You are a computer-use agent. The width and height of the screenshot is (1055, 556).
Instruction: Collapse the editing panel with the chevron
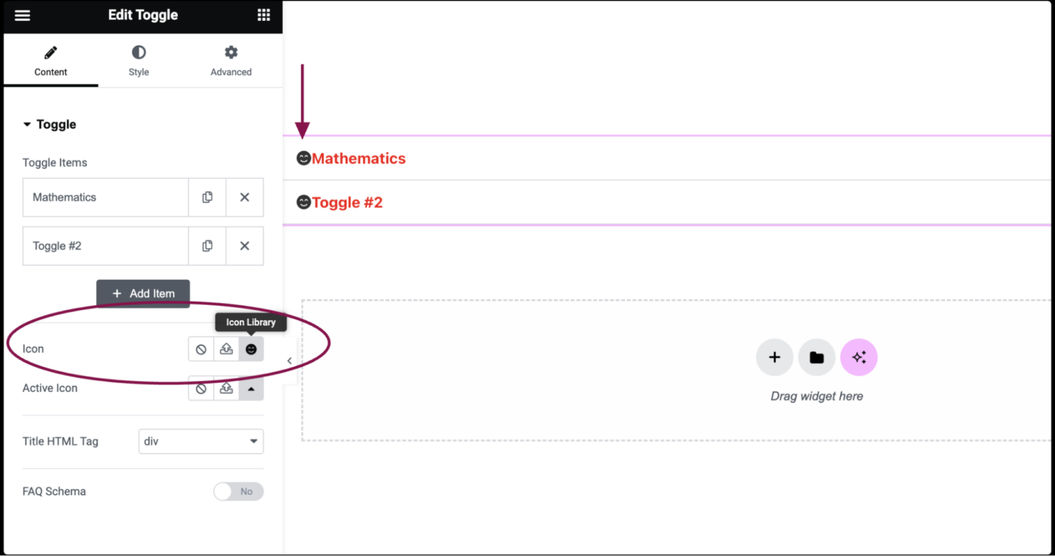coord(289,360)
